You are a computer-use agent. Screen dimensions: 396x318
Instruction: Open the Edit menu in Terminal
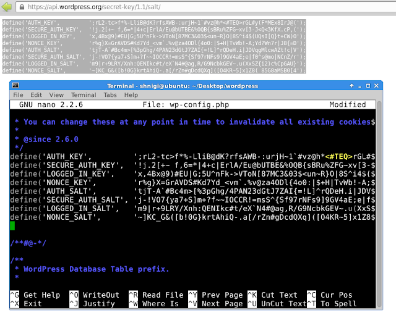36,95
